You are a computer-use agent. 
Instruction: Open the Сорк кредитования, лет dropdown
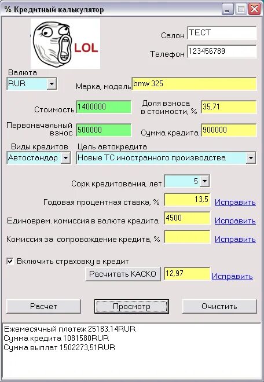[204, 181]
